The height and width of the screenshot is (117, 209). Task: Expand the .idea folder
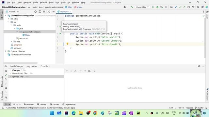coord(8,19)
